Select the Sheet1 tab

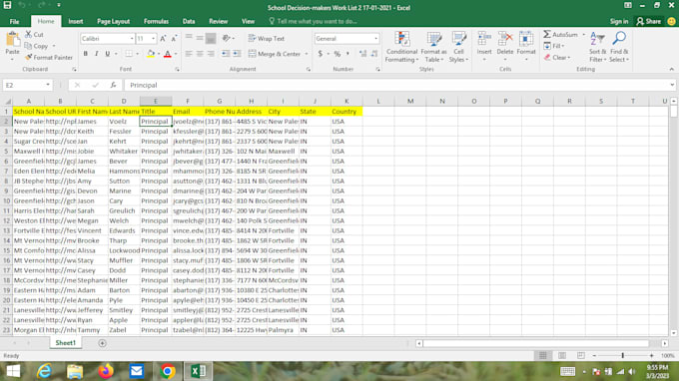(65, 342)
